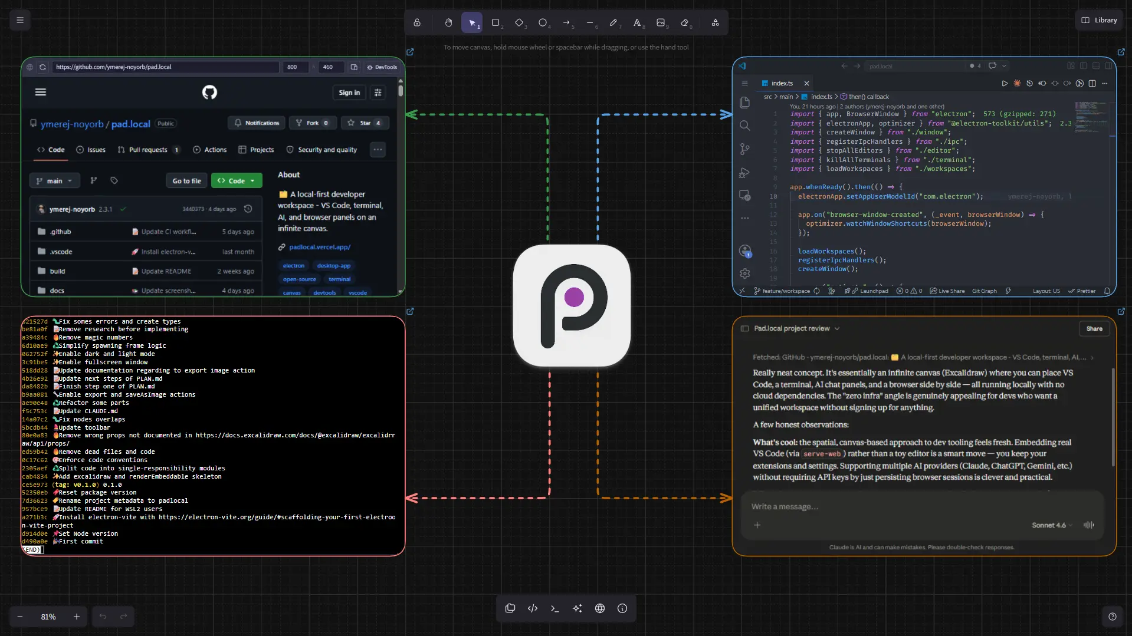Select the Text tool
The image size is (1132, 636).
click(x=637, y=22)
